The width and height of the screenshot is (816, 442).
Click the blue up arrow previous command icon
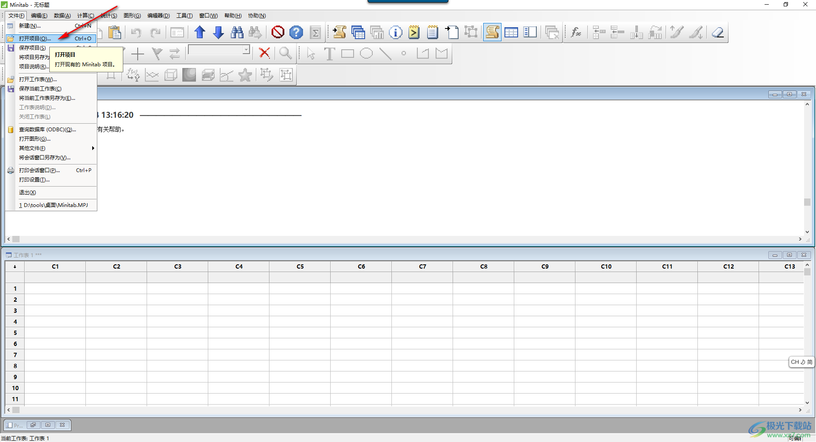click(x=200, y=32)
